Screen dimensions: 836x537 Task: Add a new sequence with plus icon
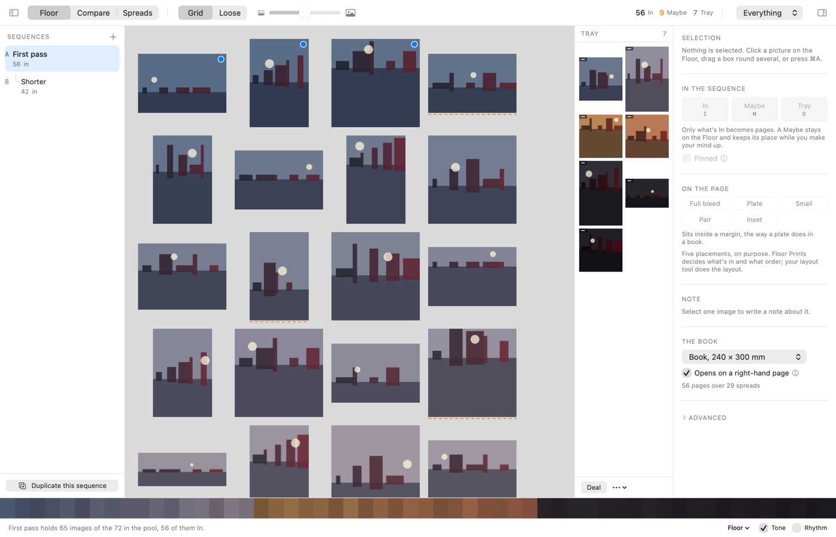click(113, 37)
